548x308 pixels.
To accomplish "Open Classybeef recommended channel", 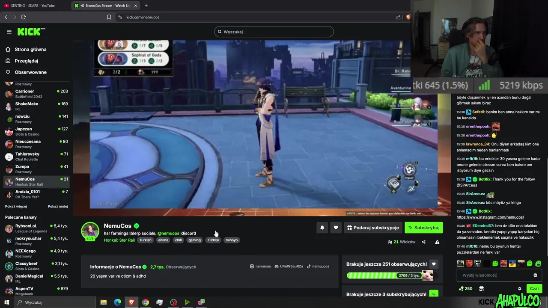I will (36, 266).
